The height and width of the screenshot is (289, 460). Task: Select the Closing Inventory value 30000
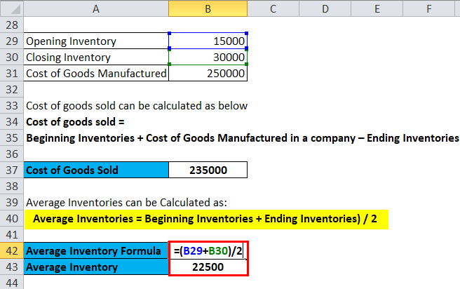pyautogui.click(x=208, y=58)
